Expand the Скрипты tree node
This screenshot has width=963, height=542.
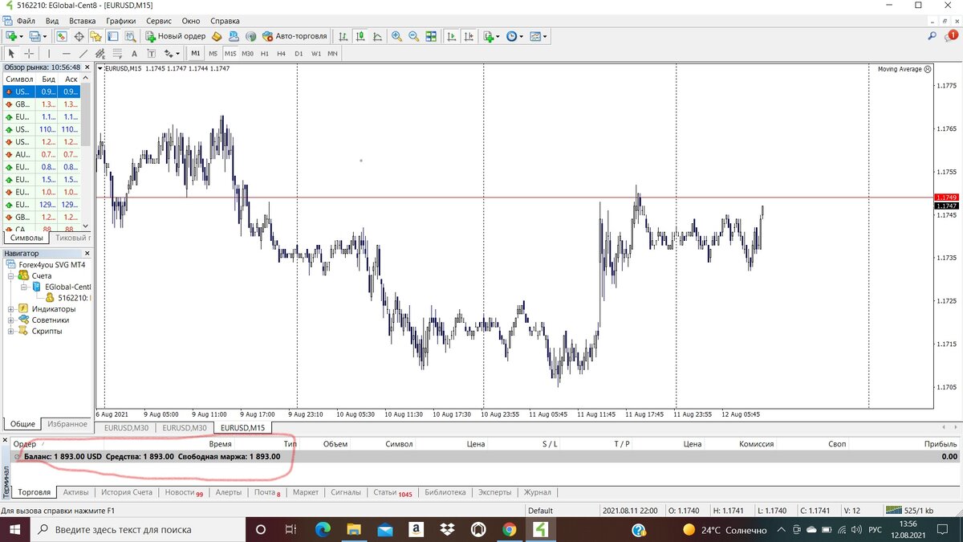[x=10, y=331]
